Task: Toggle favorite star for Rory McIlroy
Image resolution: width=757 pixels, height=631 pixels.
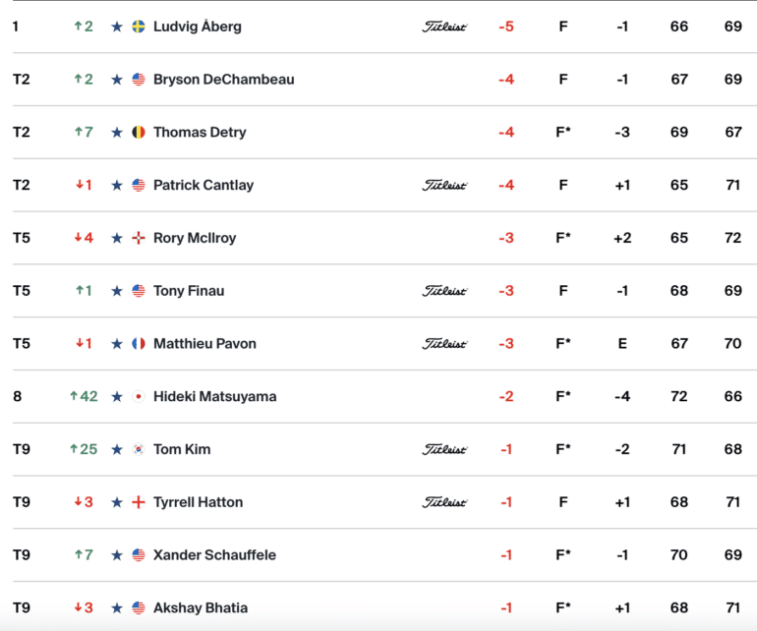Action: pos(117,238)
